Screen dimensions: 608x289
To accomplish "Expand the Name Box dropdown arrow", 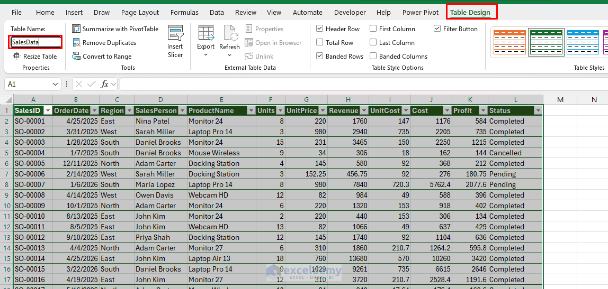I will coord(55,84).
